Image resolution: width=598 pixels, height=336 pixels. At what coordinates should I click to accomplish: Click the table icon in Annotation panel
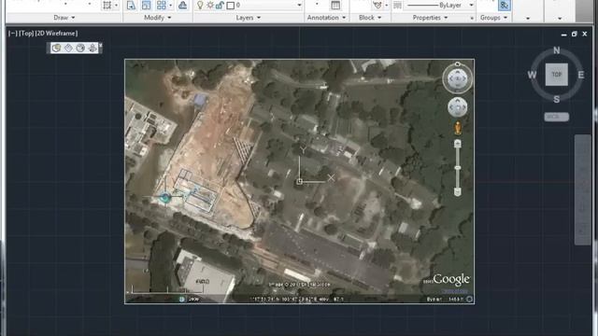[x=335, y=5]
